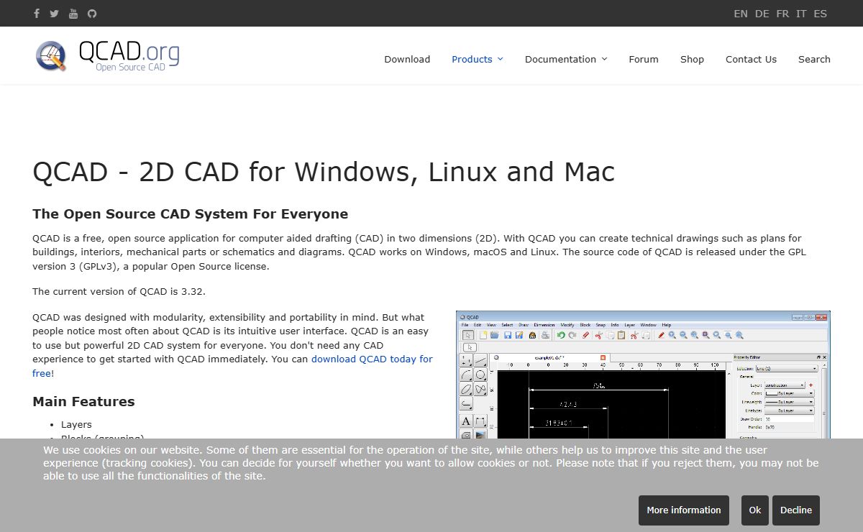
Task: Open the QCAD Facebook page icon
Action: [x=37, y=13]
